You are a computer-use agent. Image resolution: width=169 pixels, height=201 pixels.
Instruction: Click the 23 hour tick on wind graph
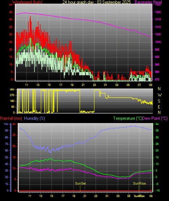click(x=94, y=85)
